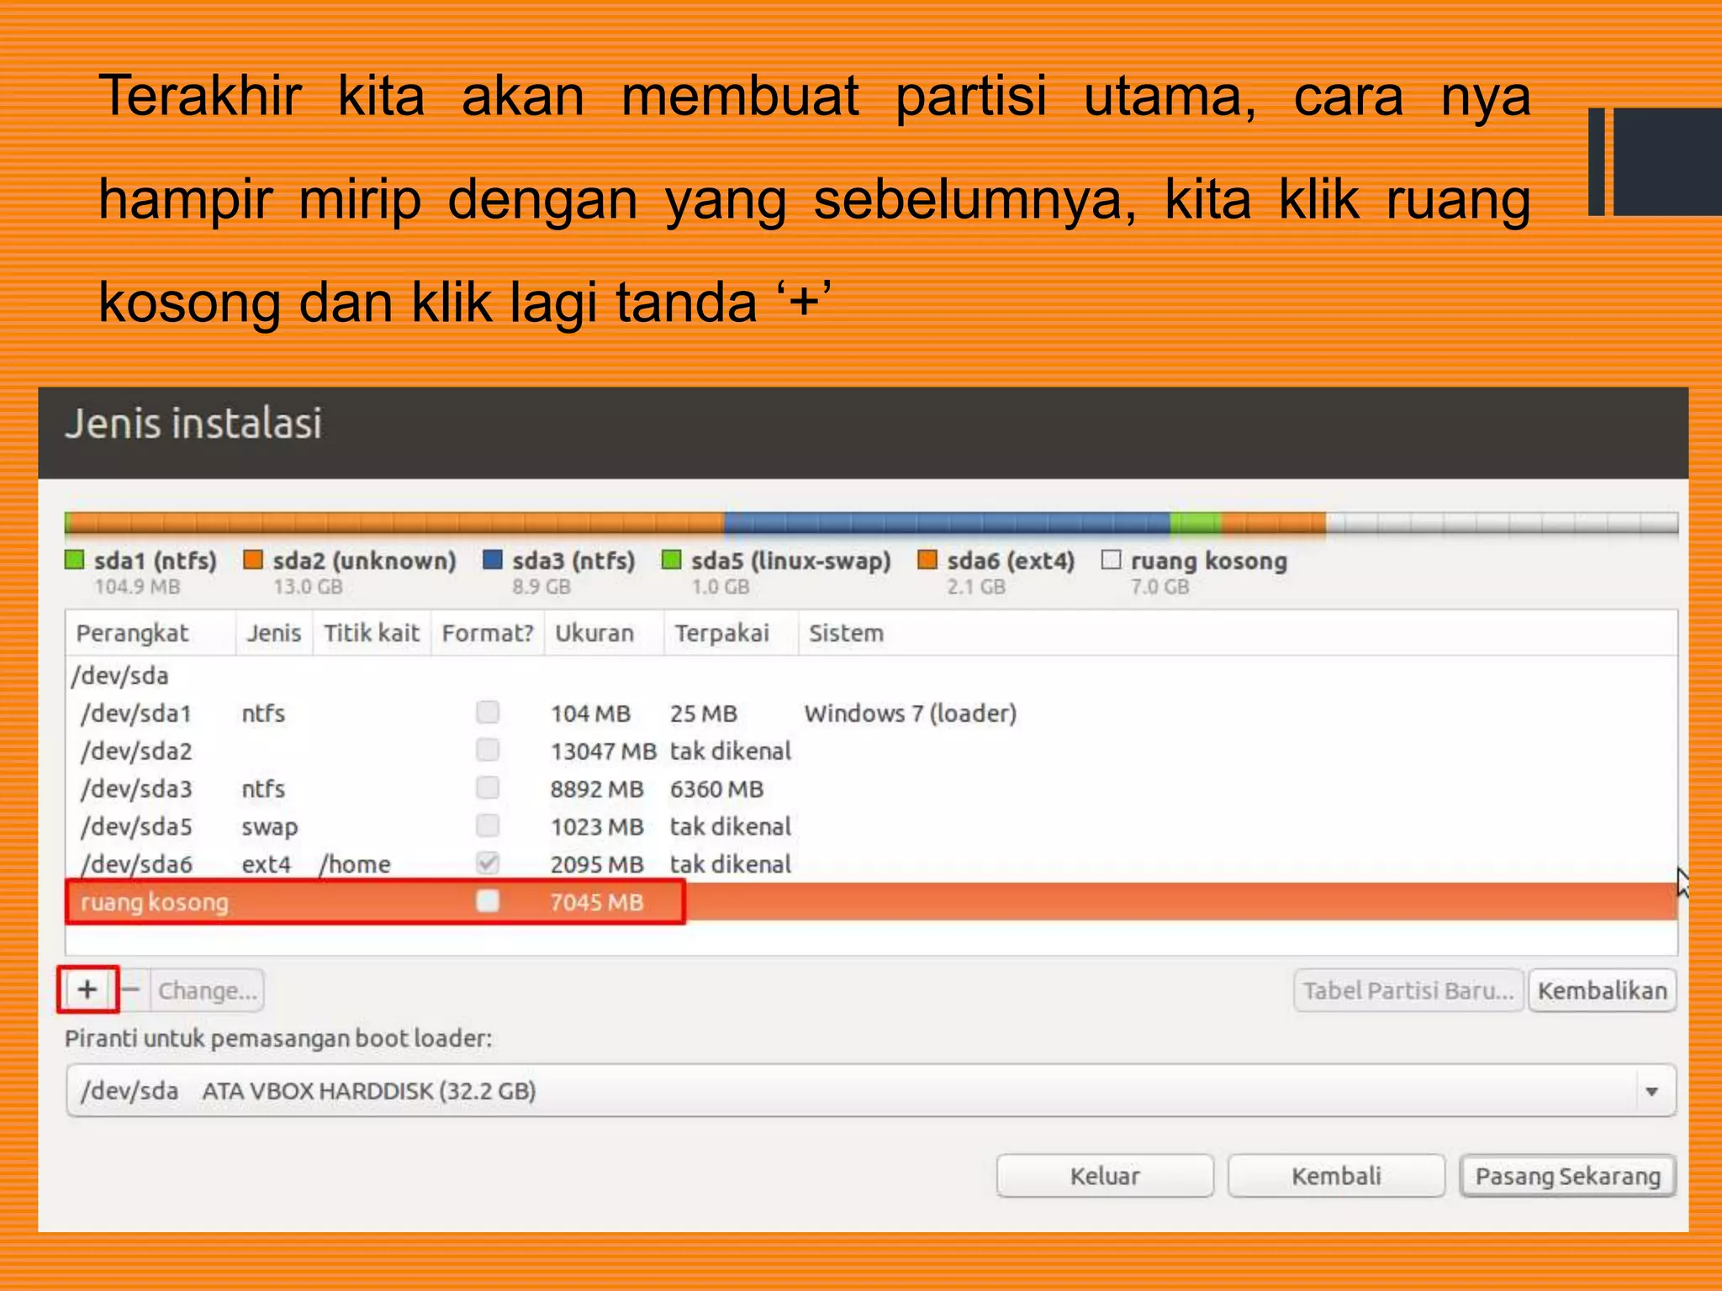1722x1291 pixels.
Task: Toggle the format checkbox for /dev/sda1
Action: (x=488, y=712)
